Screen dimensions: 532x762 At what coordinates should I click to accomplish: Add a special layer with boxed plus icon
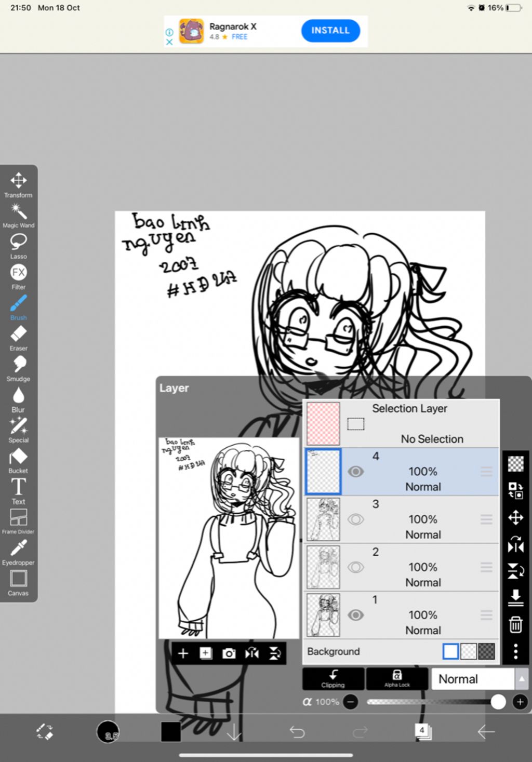206,653
